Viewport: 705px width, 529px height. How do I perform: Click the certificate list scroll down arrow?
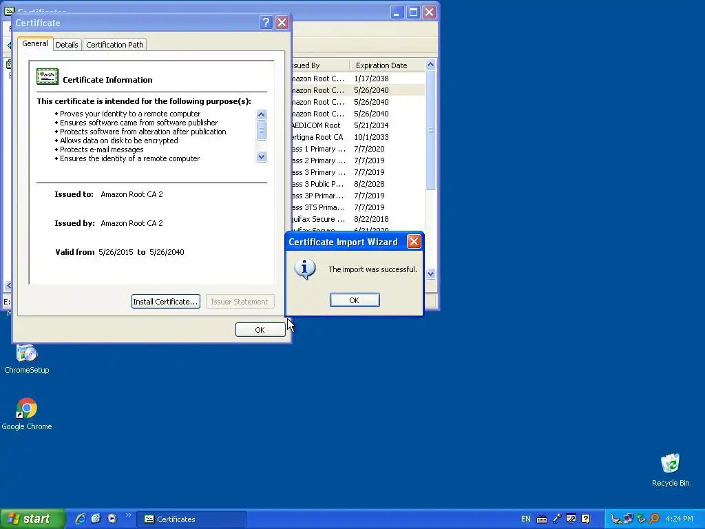(x=430, y=274)
